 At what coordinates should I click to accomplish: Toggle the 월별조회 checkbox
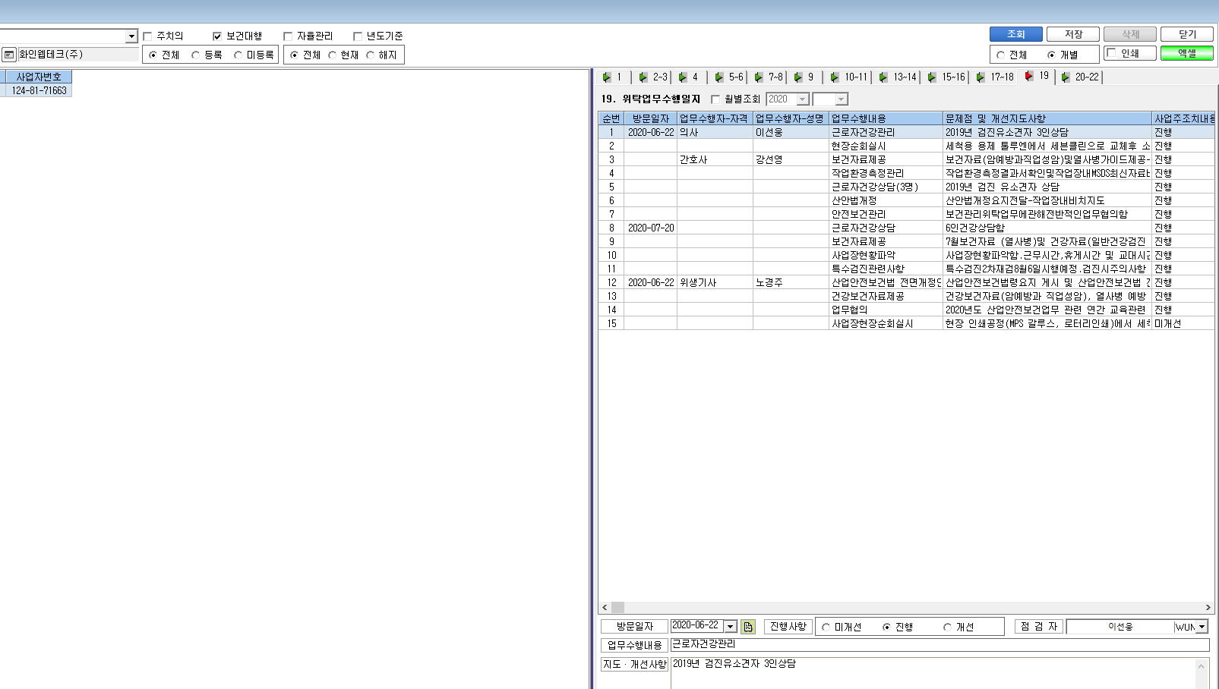pos(715,99)
